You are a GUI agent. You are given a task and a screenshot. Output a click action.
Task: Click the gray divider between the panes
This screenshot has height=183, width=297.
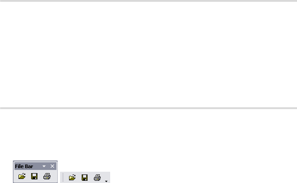pos(148,108)
